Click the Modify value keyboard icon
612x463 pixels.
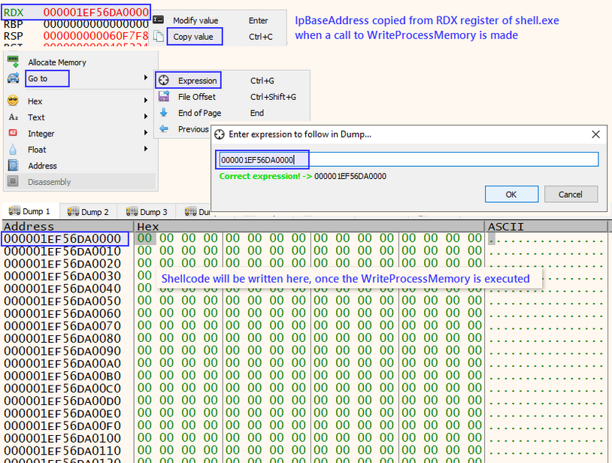158,20
